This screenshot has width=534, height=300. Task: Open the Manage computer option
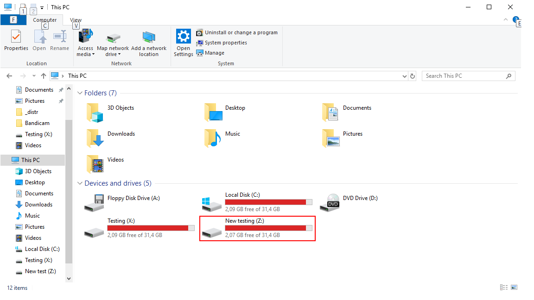(214, 53)
